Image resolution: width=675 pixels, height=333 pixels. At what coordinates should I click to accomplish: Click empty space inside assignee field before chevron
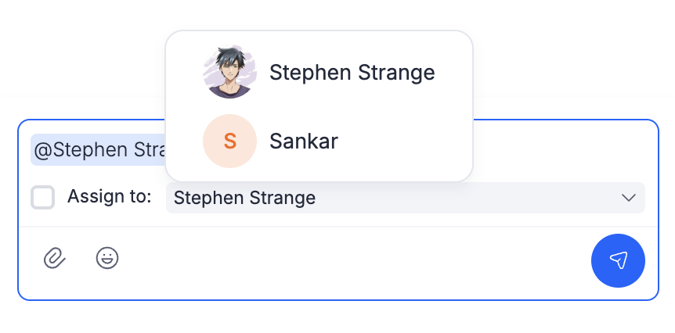point(470,199)
